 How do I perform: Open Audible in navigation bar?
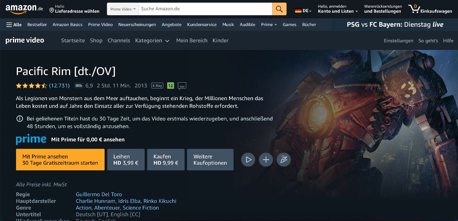(247, 24)
